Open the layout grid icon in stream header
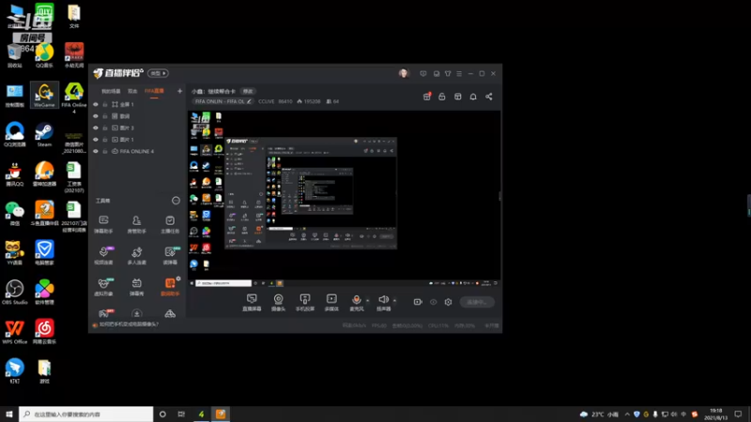The height and width of the screenshot is (422, 751). click(x=458, y=97)
